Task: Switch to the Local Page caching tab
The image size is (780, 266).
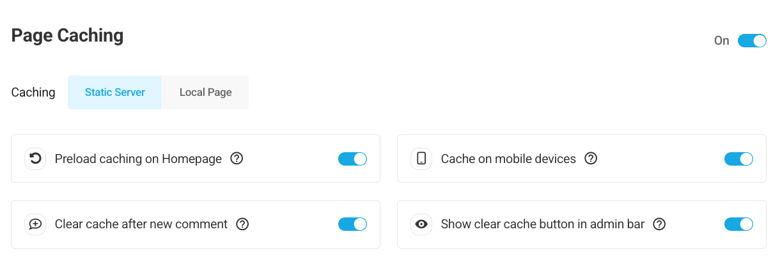Action: 205,92
